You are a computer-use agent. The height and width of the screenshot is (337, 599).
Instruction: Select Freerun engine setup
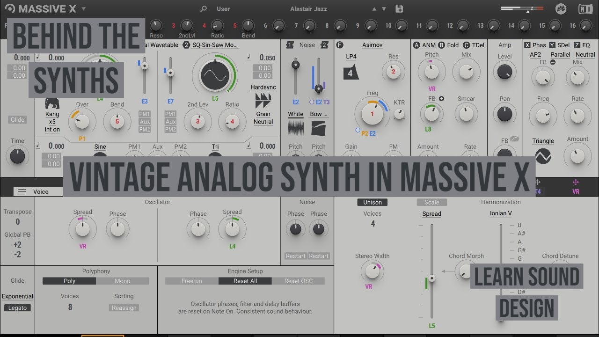point(192,281)
